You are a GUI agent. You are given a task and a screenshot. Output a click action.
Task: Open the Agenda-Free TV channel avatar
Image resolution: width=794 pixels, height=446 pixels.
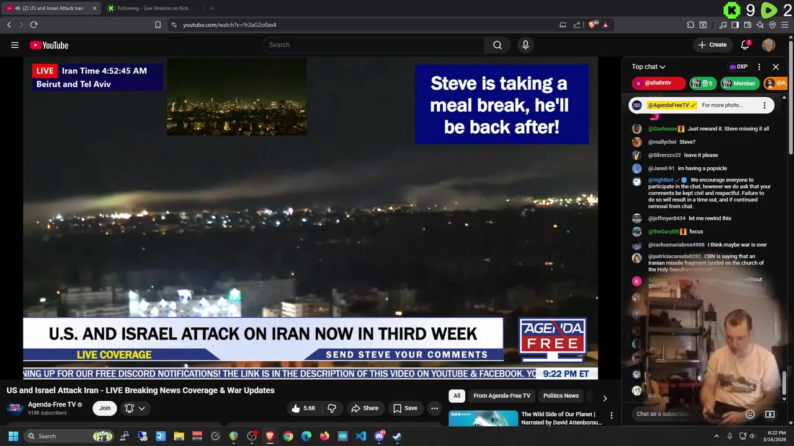coord(15,408)
